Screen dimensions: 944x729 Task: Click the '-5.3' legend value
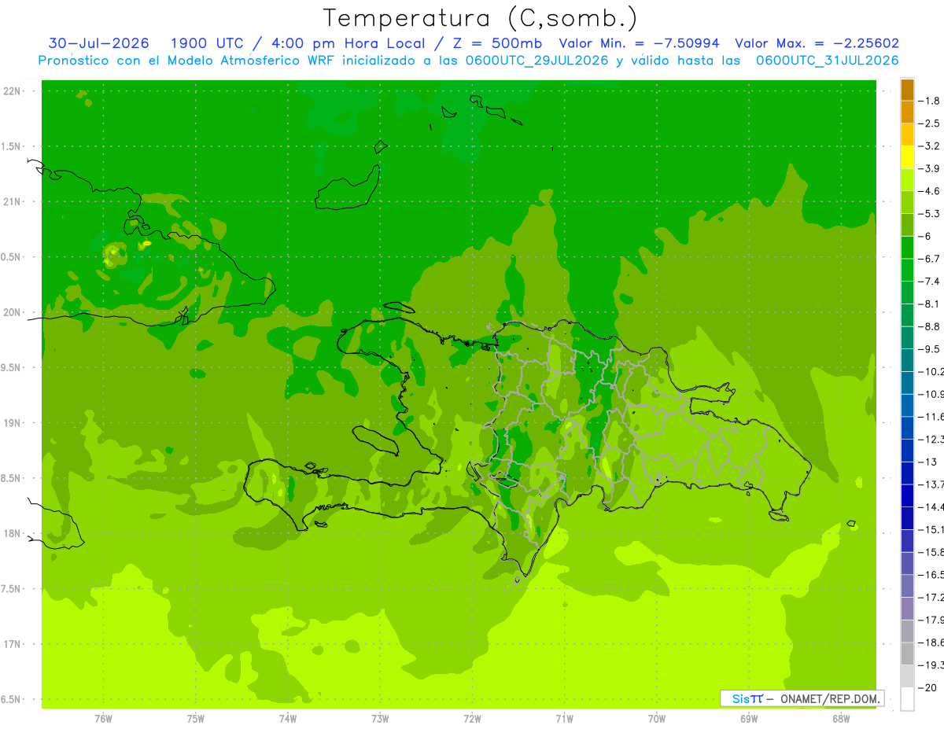(929, 214)
